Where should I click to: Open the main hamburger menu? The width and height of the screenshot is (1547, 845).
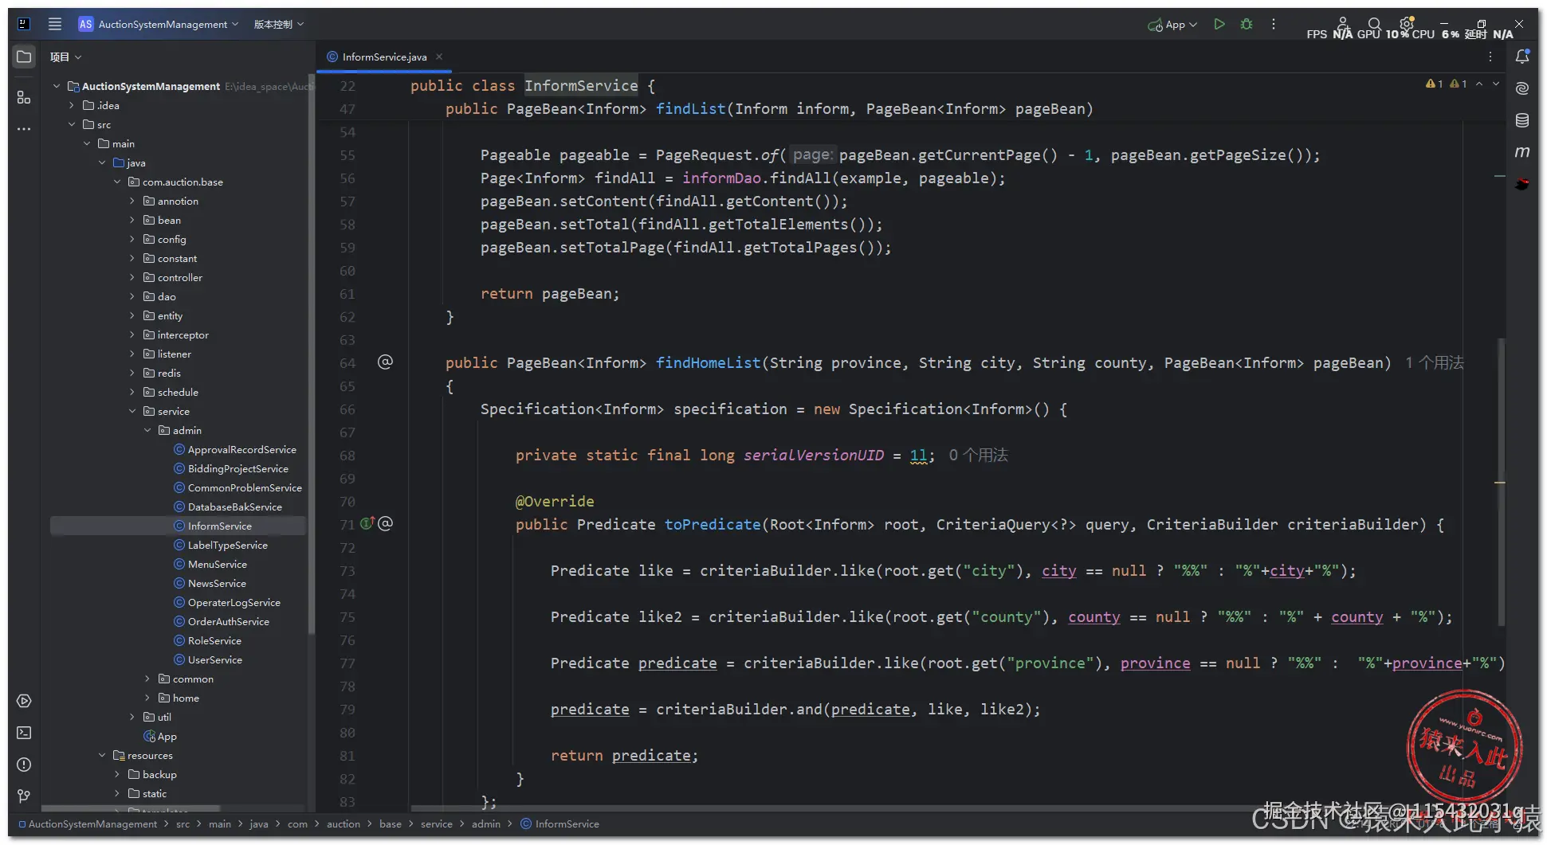tap(54, 24)
